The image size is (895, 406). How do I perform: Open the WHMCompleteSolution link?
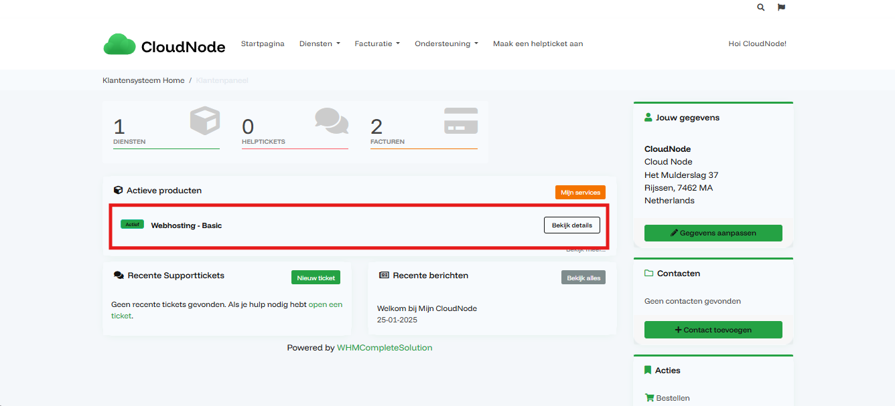pos(385,348)
